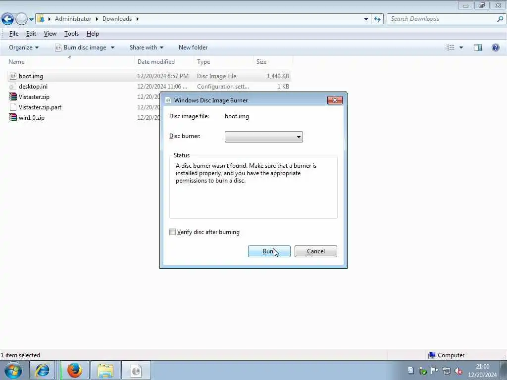
Task: Click New folder in the toolbar
Action: [x=193, y=47]
